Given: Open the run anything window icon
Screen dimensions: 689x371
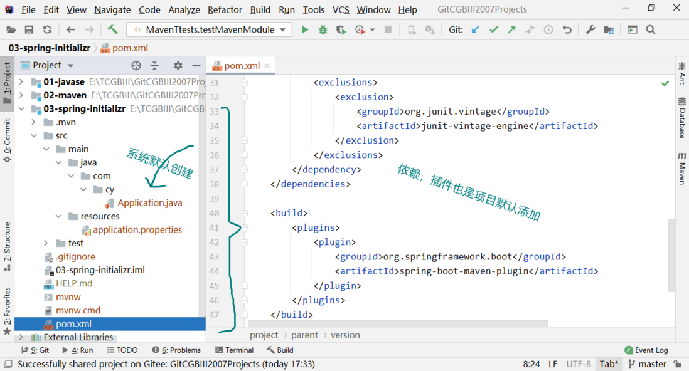Looking at the screenshot, I should 633,30.
